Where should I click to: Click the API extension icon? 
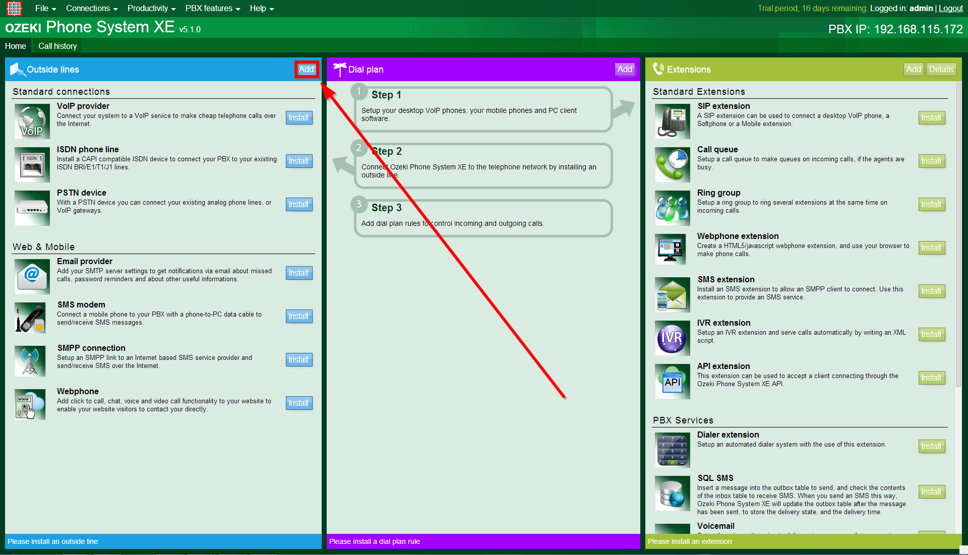point(672,382)
